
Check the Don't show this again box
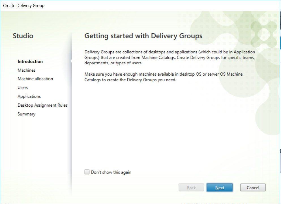click(87, 172)
